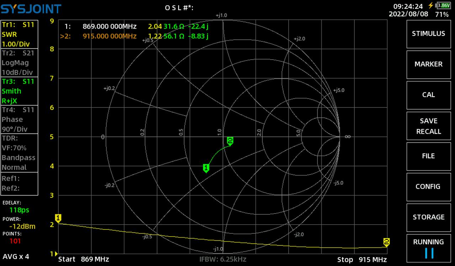Click the marker 1 readout row at 869.000 000MHz
This screenshot has width=455, height=266.
136,26
